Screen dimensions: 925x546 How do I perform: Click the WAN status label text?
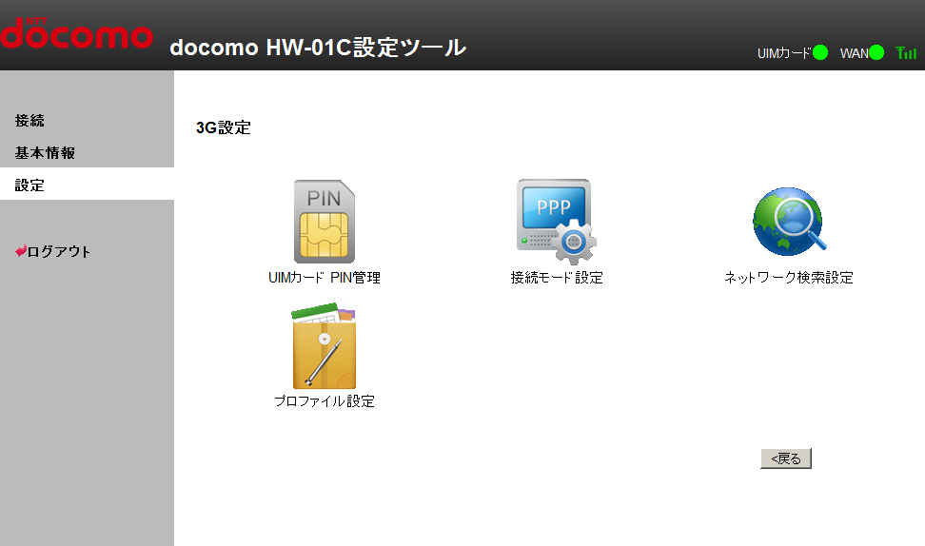click(x=855, y=53)
